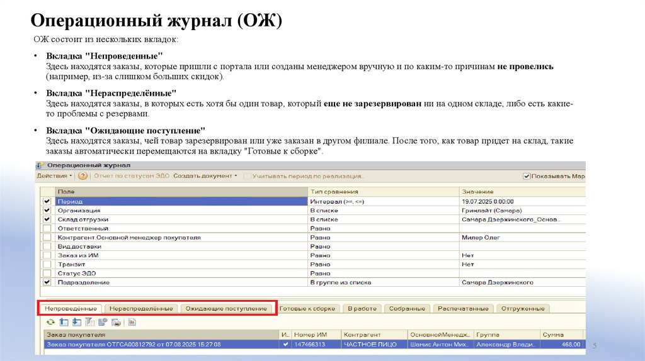Toggle the Период filter checkbox

47,201
